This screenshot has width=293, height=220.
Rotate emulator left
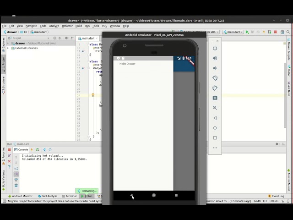pos(215,78)
